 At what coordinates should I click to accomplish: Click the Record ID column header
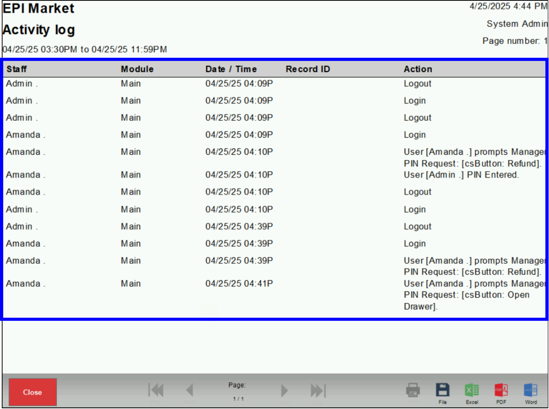308,69
